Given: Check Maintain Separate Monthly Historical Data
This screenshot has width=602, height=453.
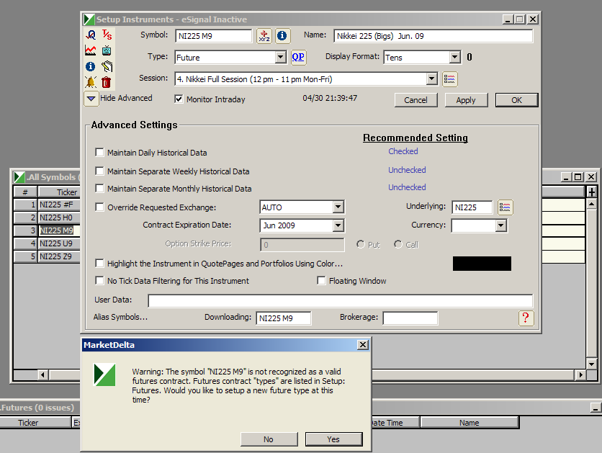Looking at the screenshot, I should 99,188.
